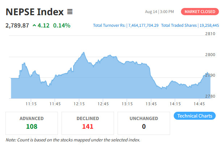Image resolution: width=224 pixels, height=149 pixels.
Task: Click the 2810 y-axis label
Action: (210, 34)
